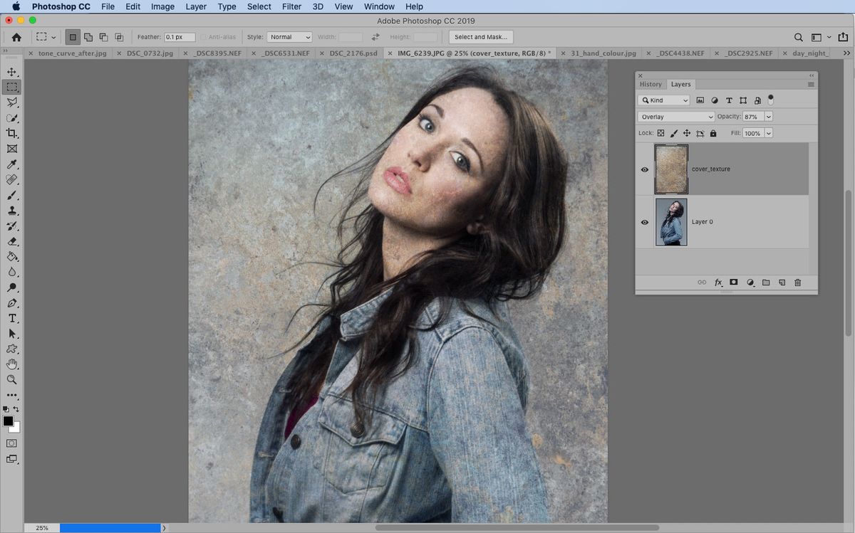Enable the Anti-alias checkbox

tap(204, 37)
